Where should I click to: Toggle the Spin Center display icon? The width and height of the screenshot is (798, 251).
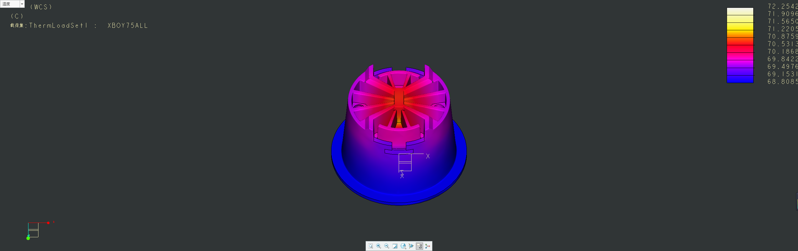pos(411,246)
